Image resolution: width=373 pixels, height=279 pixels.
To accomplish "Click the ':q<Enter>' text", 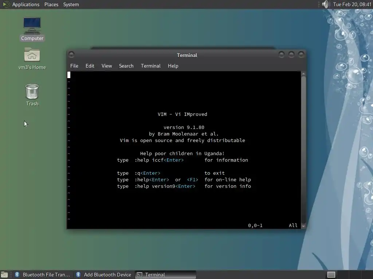I will [148, 173].
